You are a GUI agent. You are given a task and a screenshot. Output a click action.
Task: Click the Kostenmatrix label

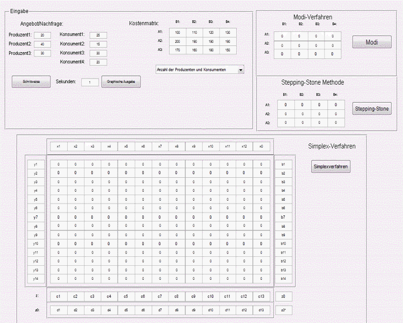tap(144, 24)
